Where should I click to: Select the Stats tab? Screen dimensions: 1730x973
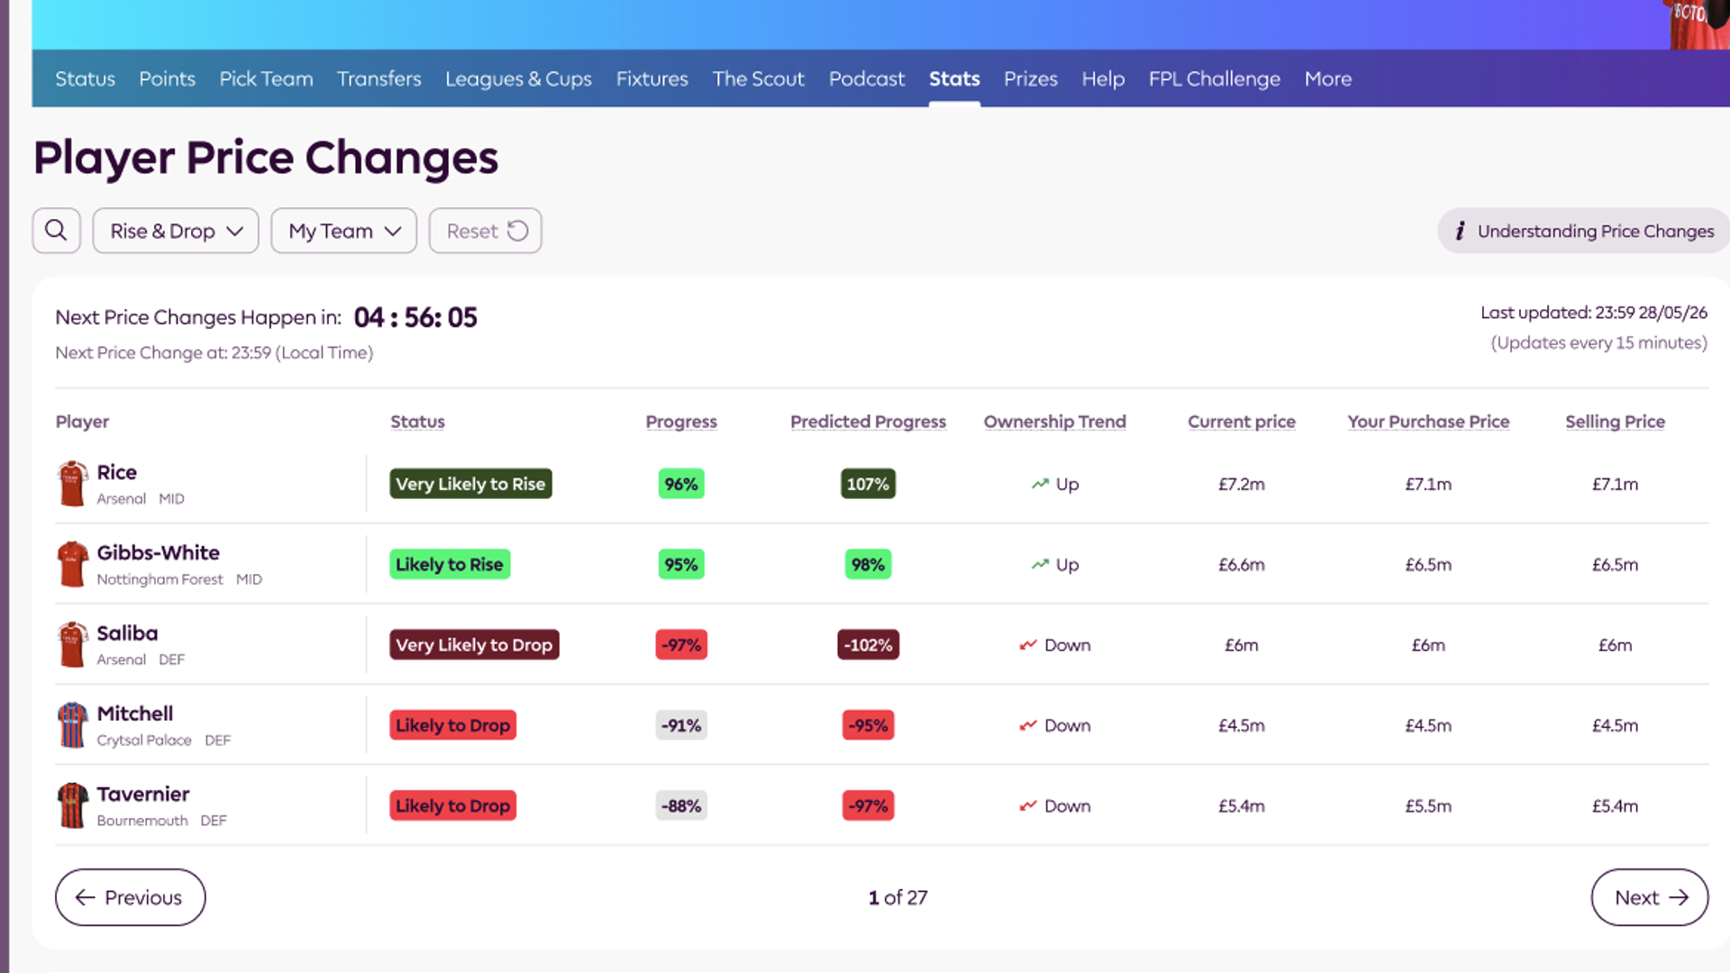point(954,78)
